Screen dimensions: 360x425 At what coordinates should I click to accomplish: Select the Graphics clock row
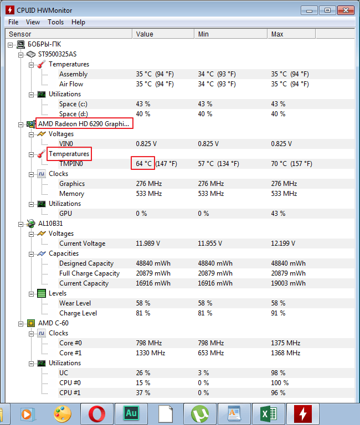coord(206,184)
